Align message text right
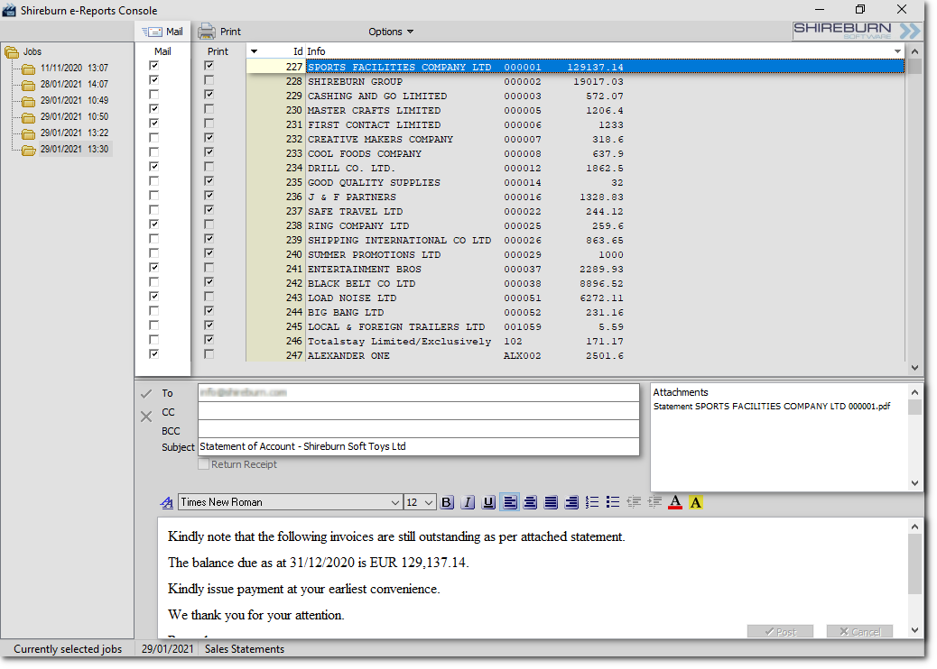937x669 pixels. coord(571,502)
